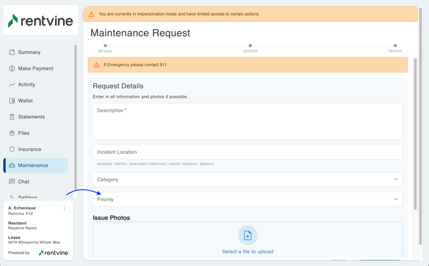Select the Wallet icon
Image resolution: width=429 pixels, height=266 pixels.
click(12, 101)
